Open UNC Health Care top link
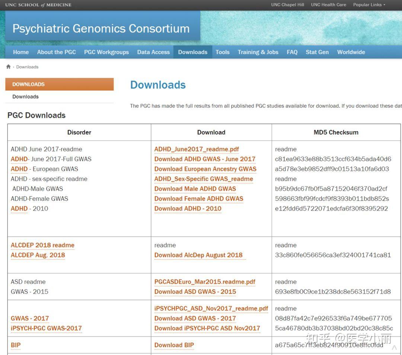 [x=328, y=5]
